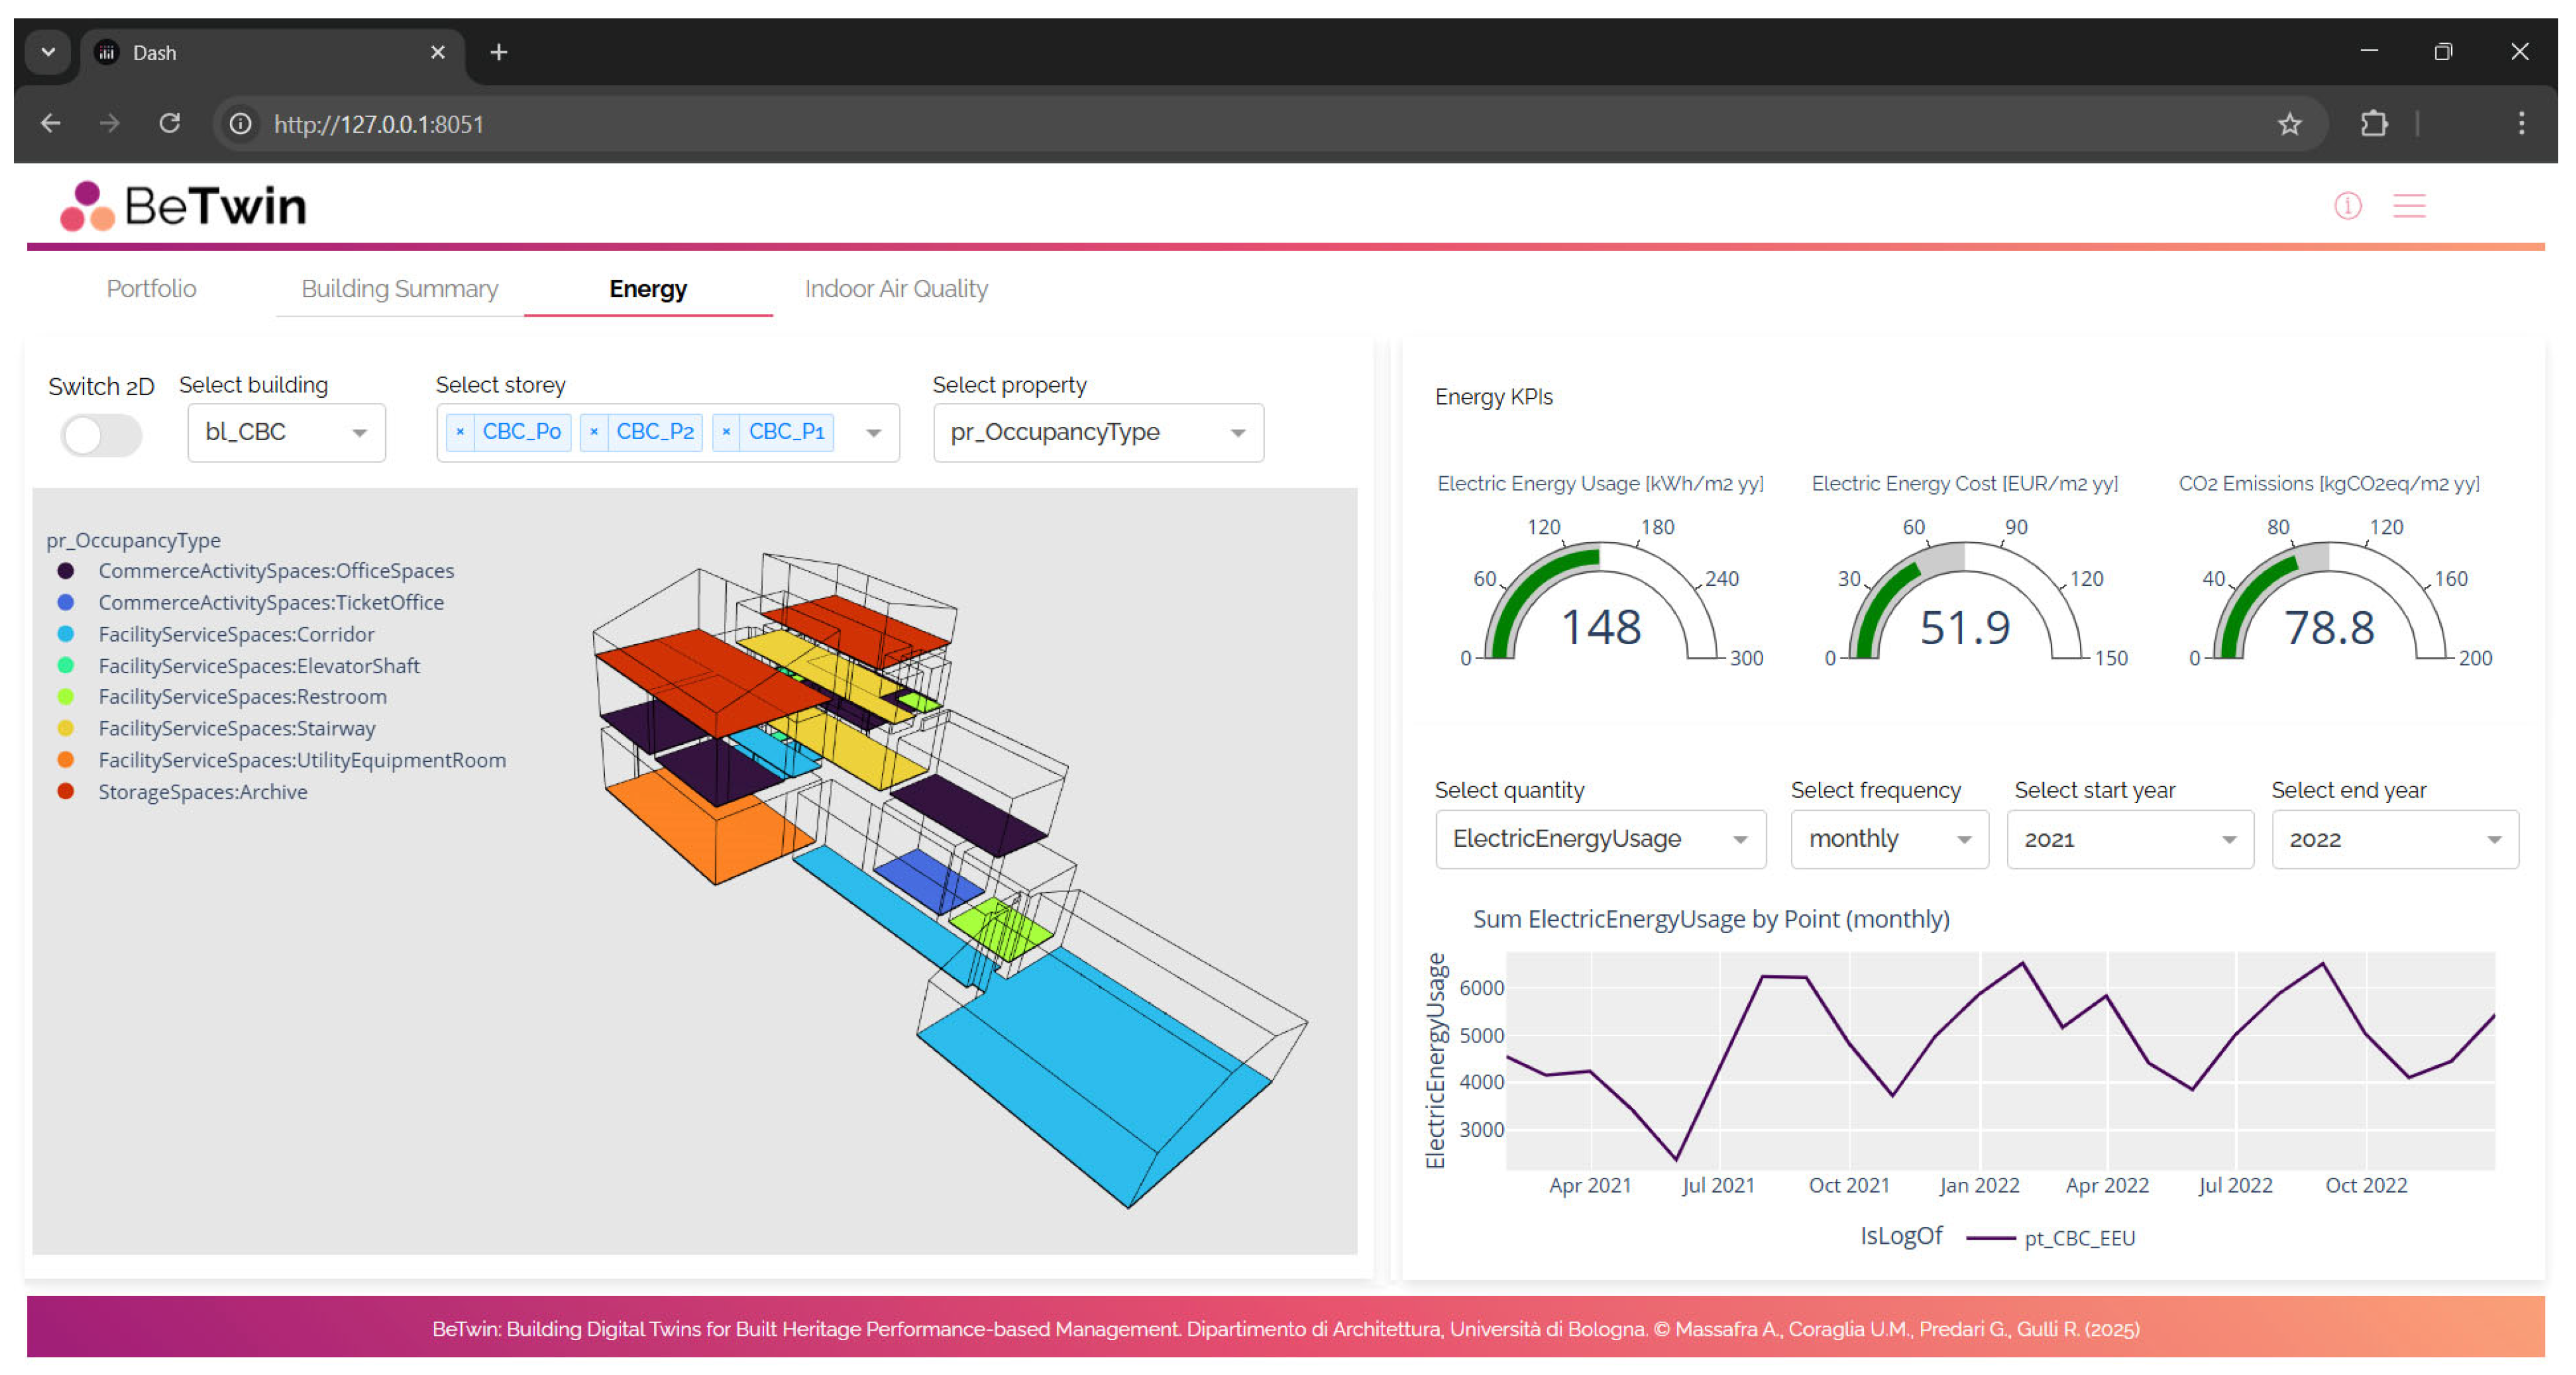
Task: Open the hamburger menu icon
Action: pyautogui.click(x=2409, y=206)
